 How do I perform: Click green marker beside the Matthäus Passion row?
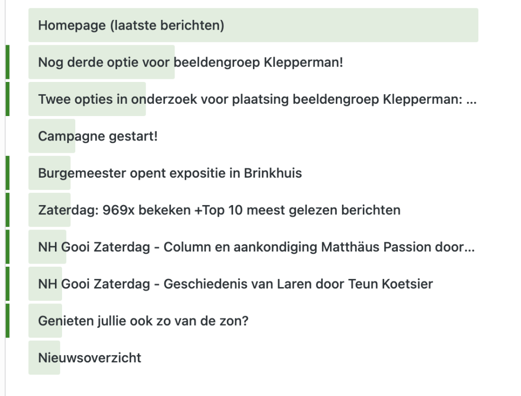pos(8,247)
